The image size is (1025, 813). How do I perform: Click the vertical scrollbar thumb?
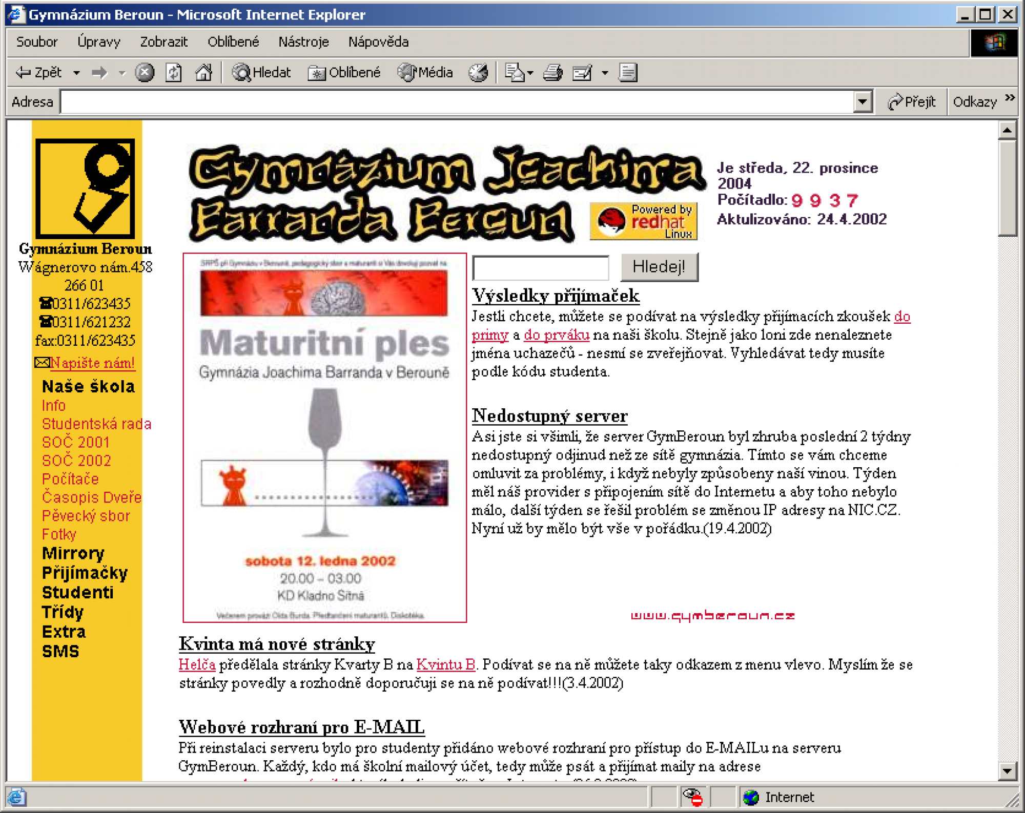pyautogui.click(x=1007, y=187)
